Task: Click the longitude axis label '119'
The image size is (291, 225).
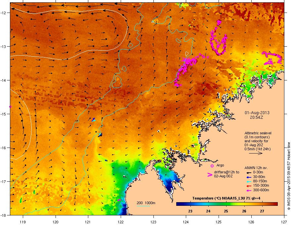Action: [23, 222]
